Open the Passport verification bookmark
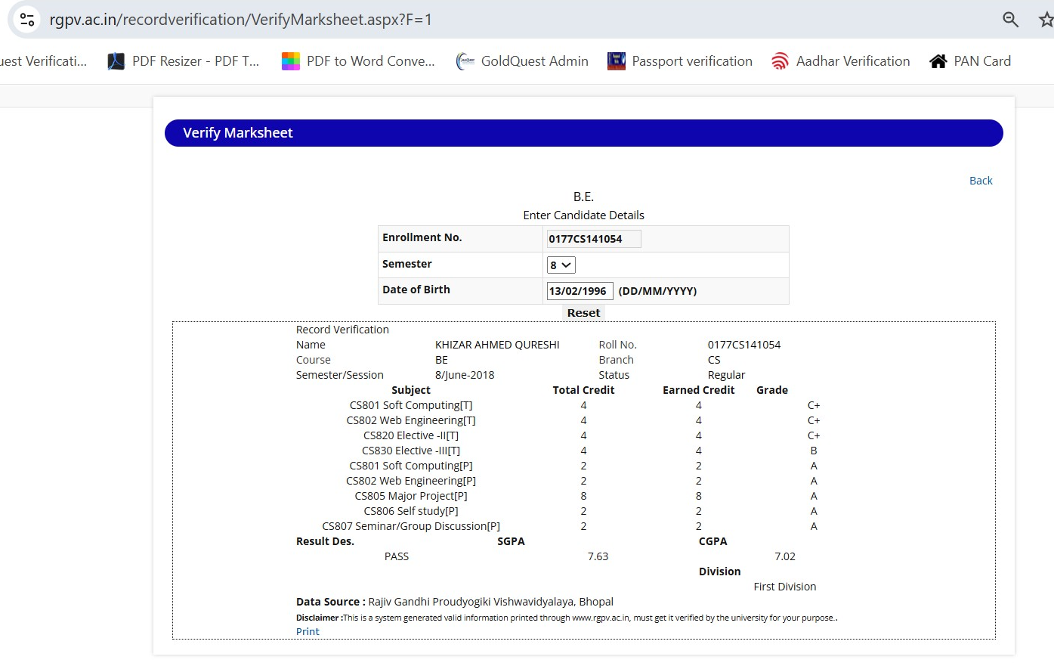The height and width of the screenshot is (666, 1054). 680,61
